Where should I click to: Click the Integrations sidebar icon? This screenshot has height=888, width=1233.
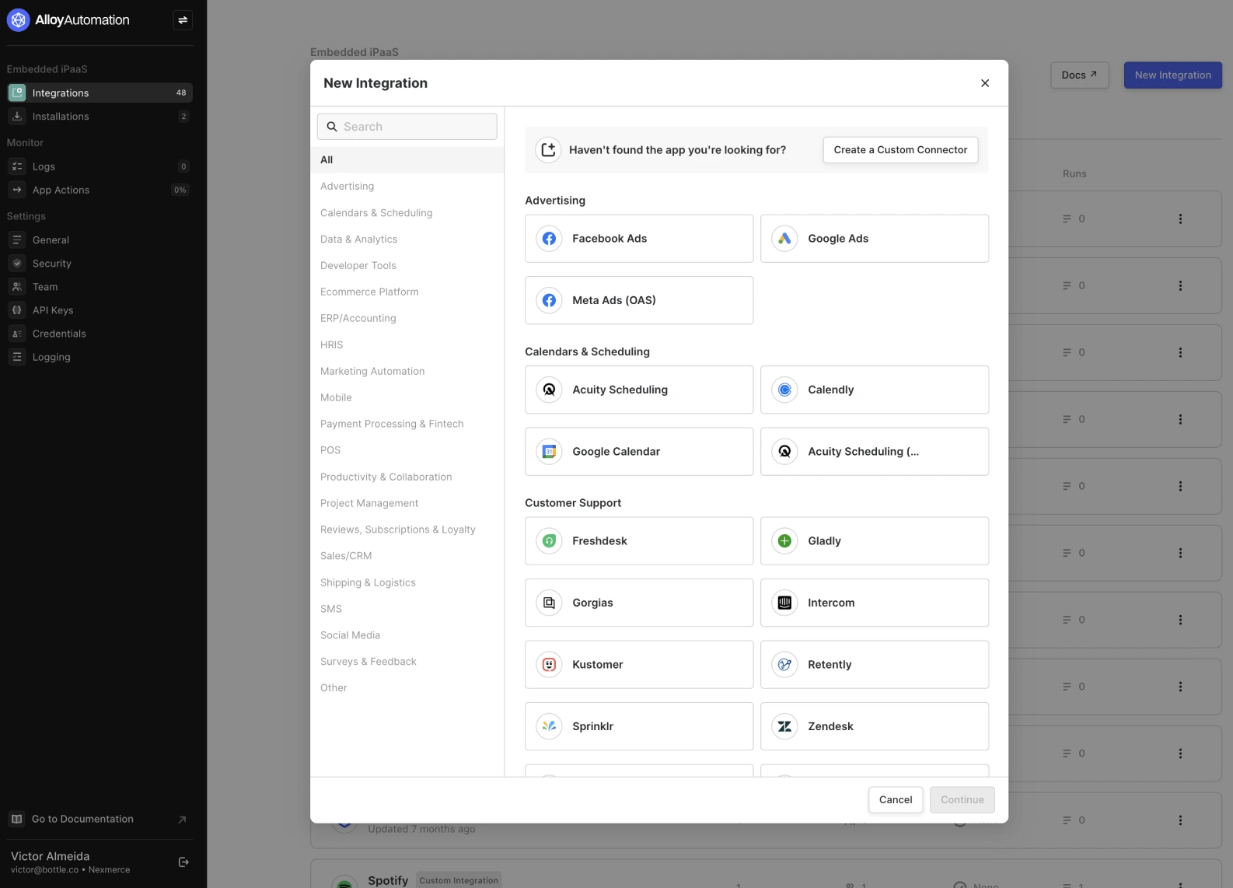tap(17, 93)
